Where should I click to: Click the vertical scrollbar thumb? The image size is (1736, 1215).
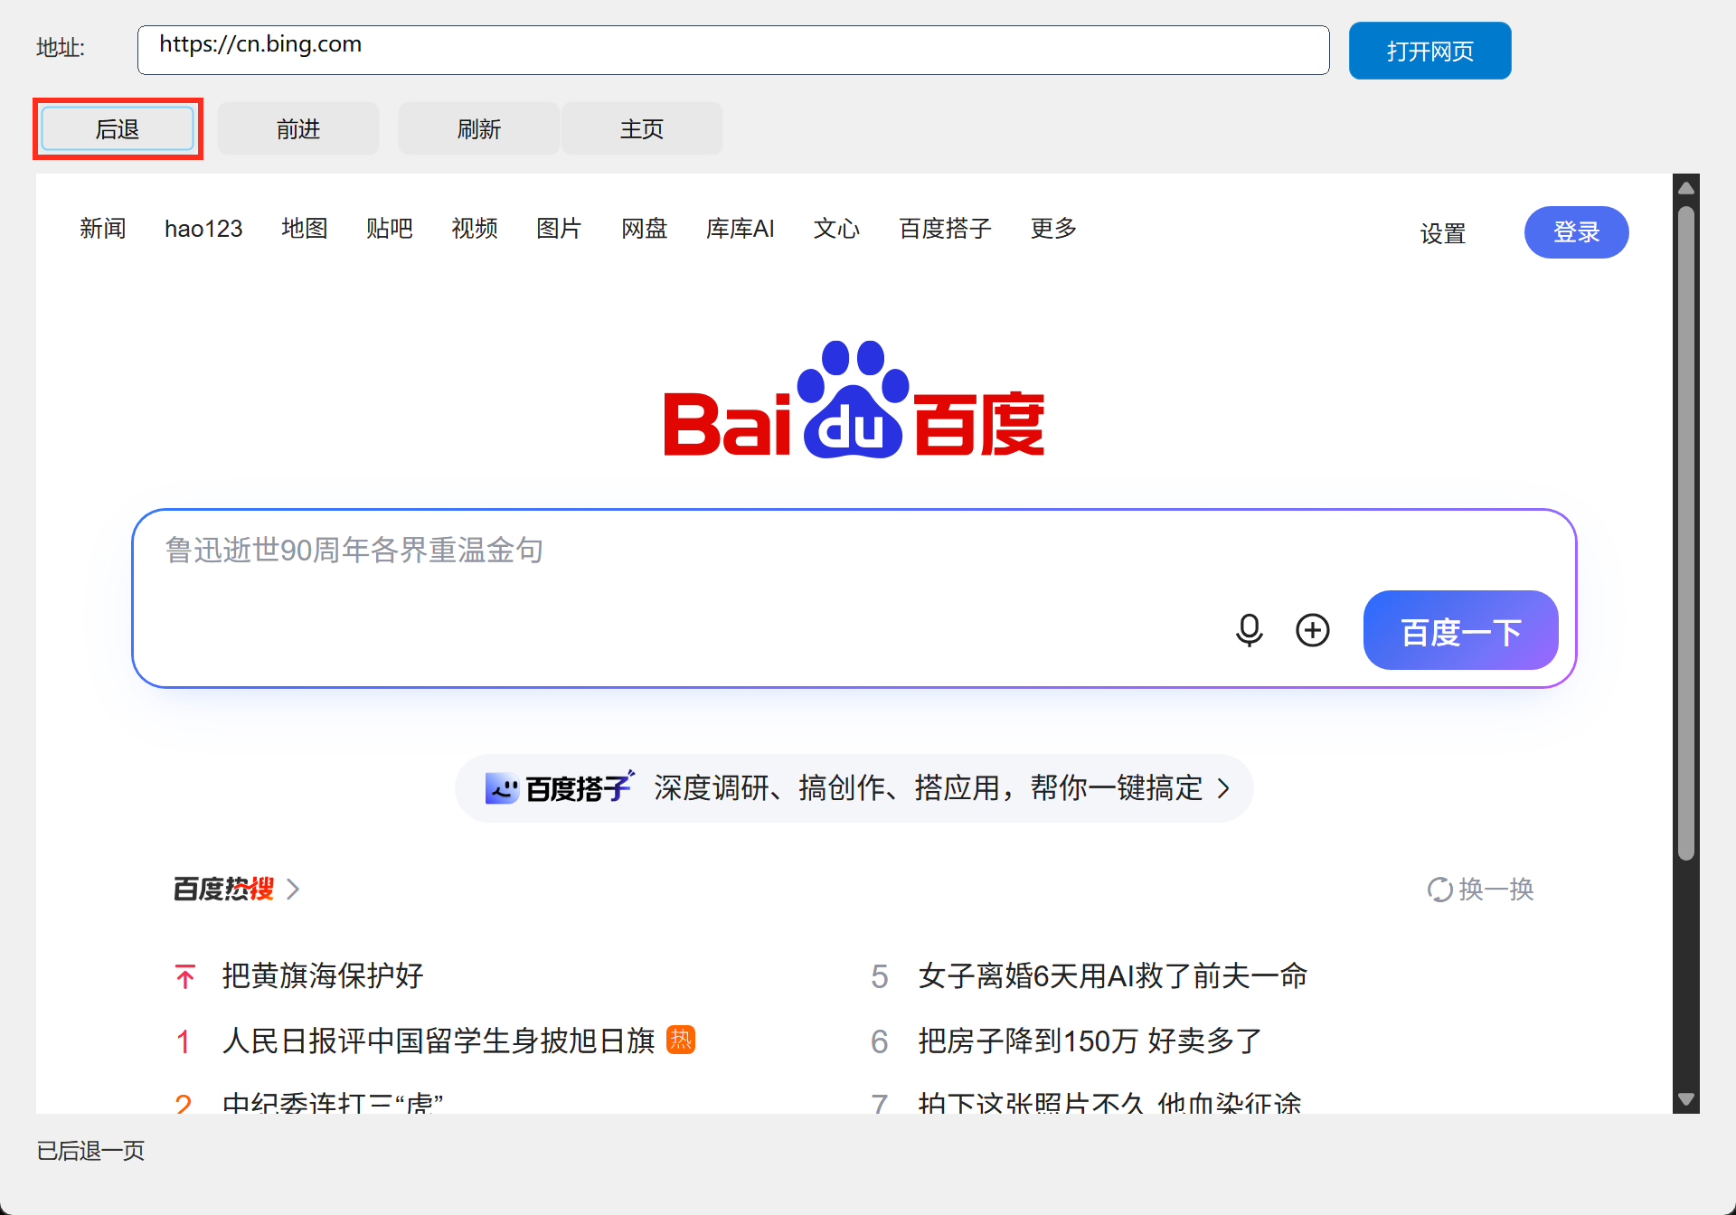[x=1685, y=533]
